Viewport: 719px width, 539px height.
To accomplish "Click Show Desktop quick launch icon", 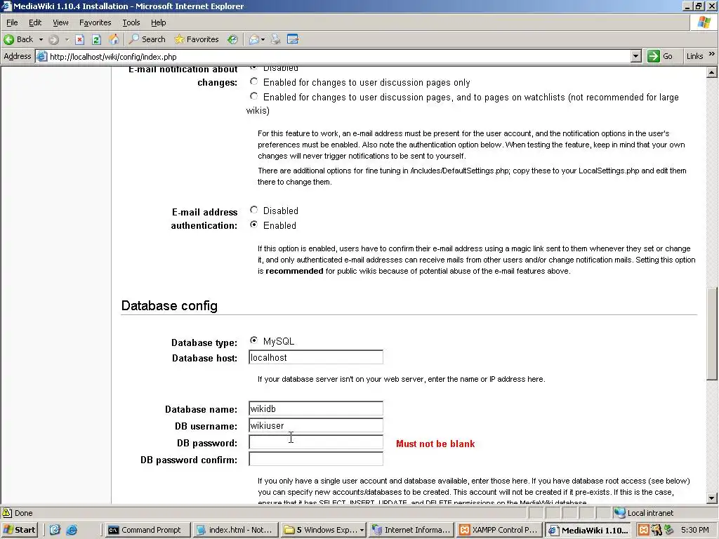I will coord(55,530).
